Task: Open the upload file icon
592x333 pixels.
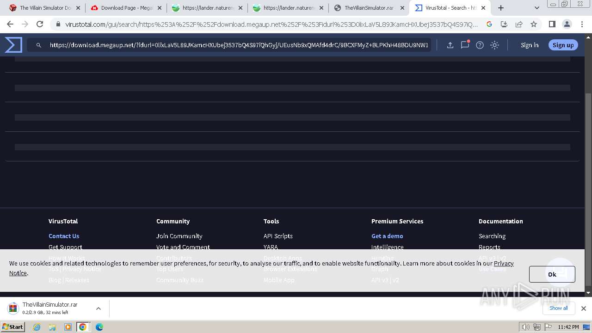Action: [450, 45]
